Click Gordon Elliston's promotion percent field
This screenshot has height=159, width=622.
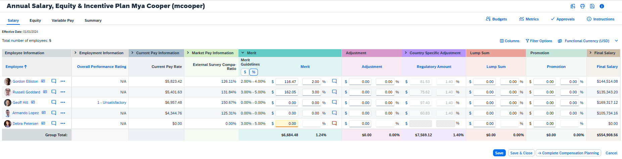[x=570, y=81]
